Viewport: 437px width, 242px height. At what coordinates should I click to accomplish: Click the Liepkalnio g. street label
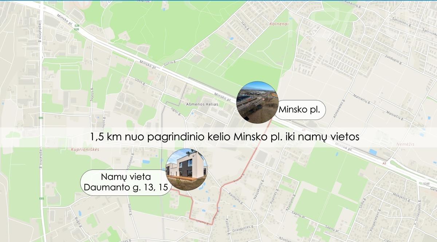[40, 32]
